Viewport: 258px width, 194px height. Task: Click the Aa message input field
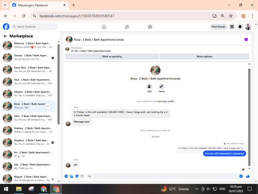[x=163, y=176]
